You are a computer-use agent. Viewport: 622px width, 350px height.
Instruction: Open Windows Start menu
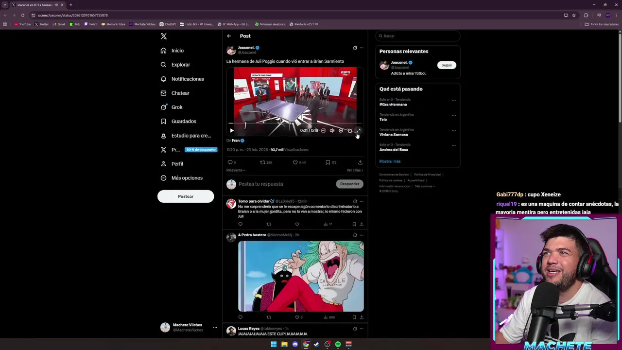274,344
